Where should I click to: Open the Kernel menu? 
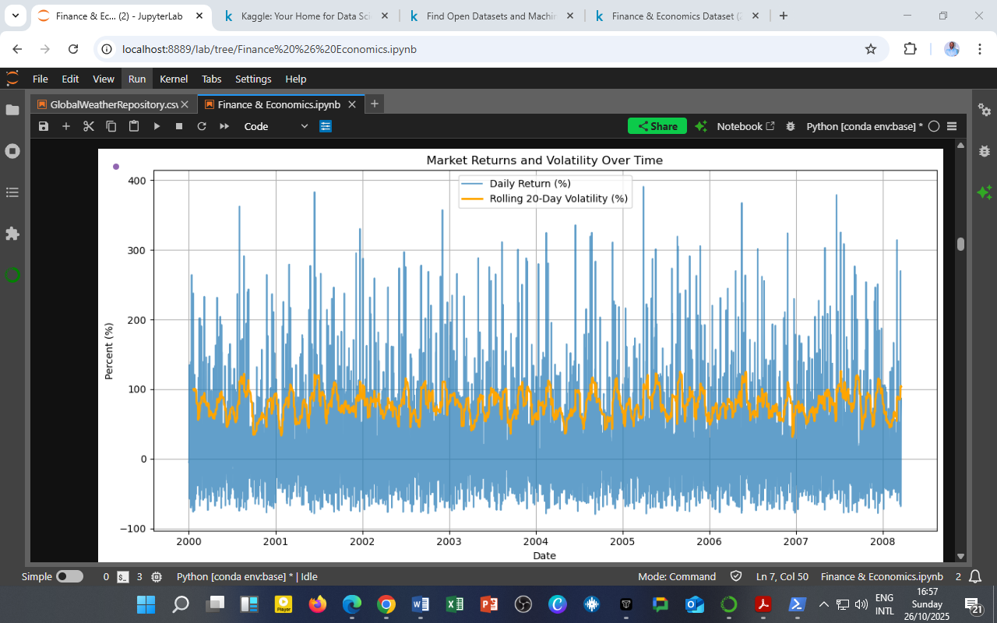[173, 79]
